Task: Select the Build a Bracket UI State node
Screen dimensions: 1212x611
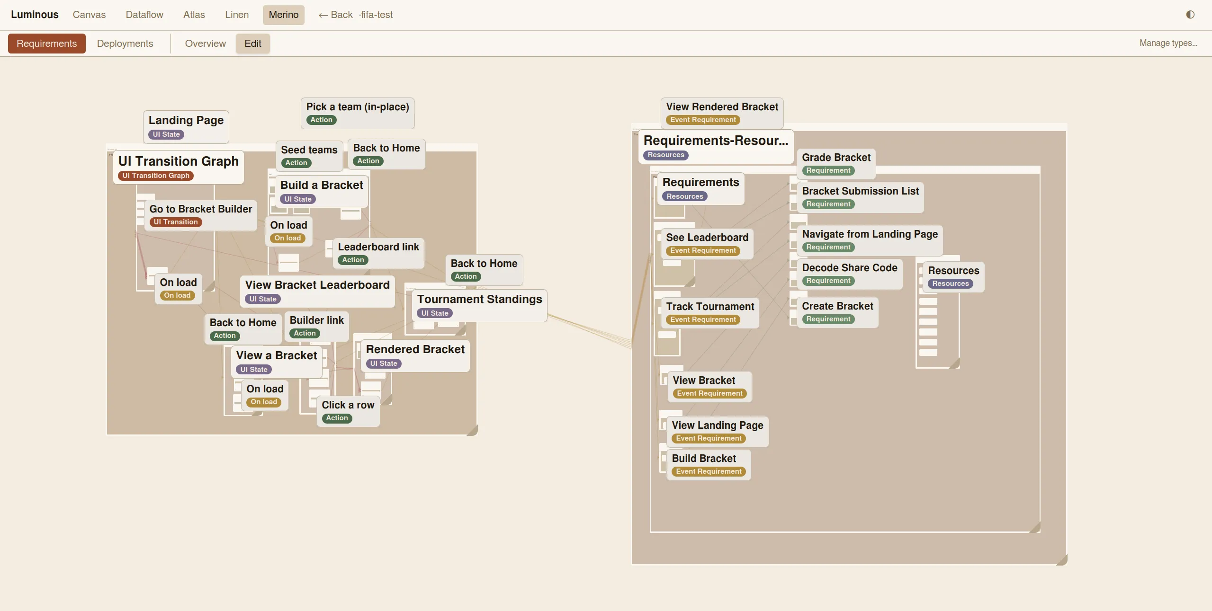Action: [x=322, y=191]
